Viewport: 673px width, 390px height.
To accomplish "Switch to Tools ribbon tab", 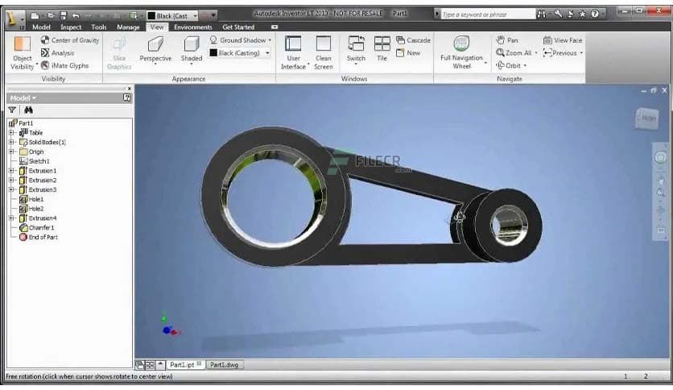I will coord(99,27).
